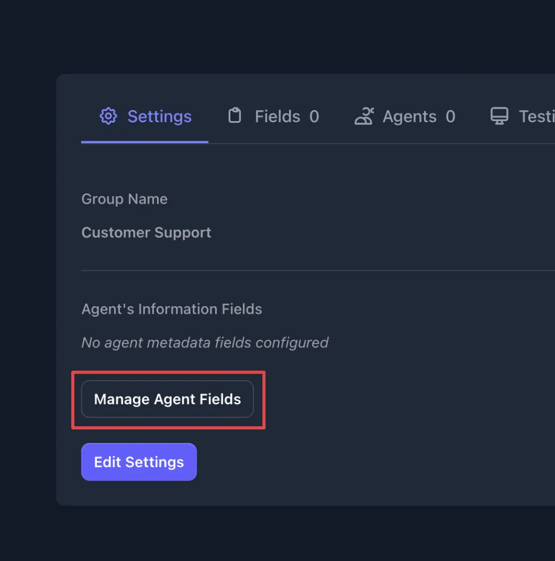
Task: Click the clipboard icon beside Fields
Action: pyautogui.click(x=234, y=116)
